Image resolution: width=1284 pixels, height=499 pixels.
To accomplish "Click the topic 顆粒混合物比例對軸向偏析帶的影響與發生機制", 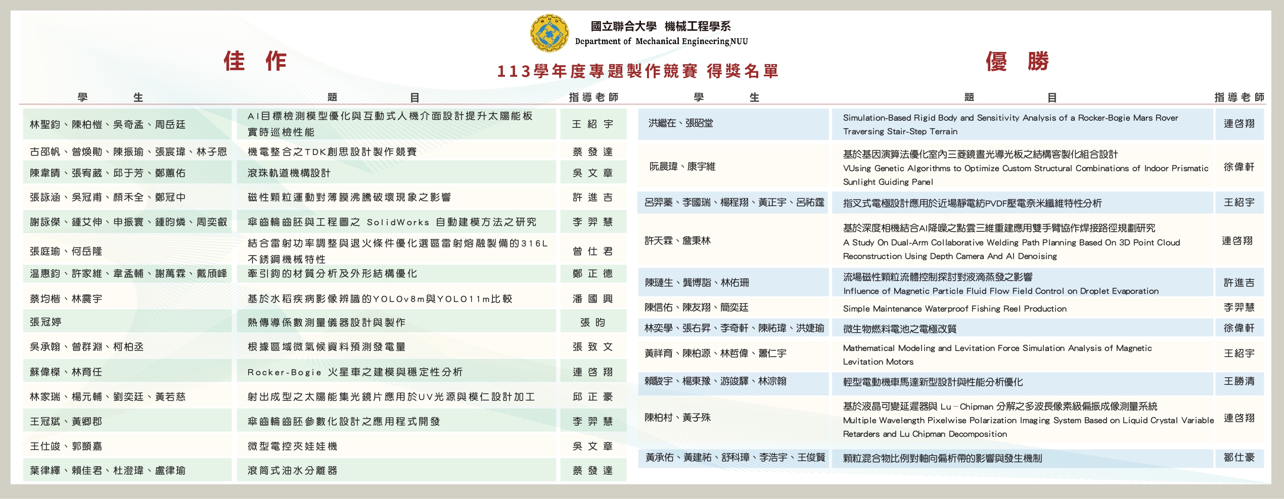I will tap(942, 458).
